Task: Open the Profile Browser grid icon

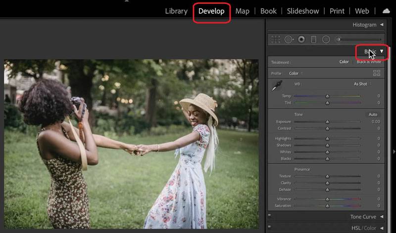Action: [x=377, y=73]
